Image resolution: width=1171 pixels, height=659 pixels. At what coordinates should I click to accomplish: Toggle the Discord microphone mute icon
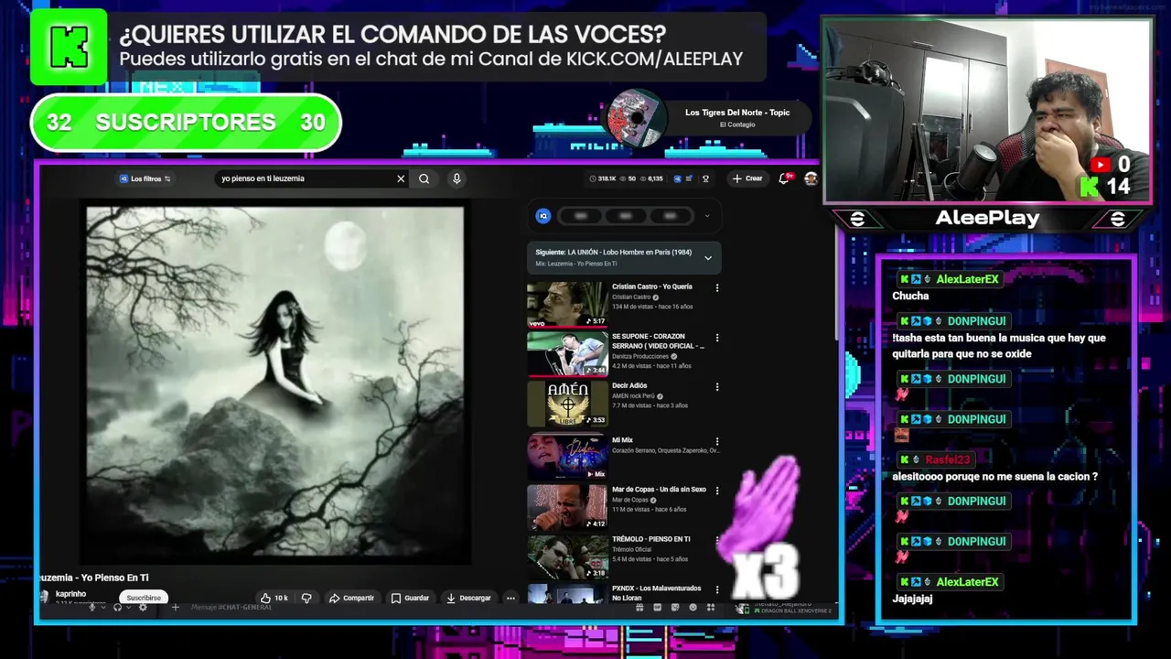coord(91,607)
